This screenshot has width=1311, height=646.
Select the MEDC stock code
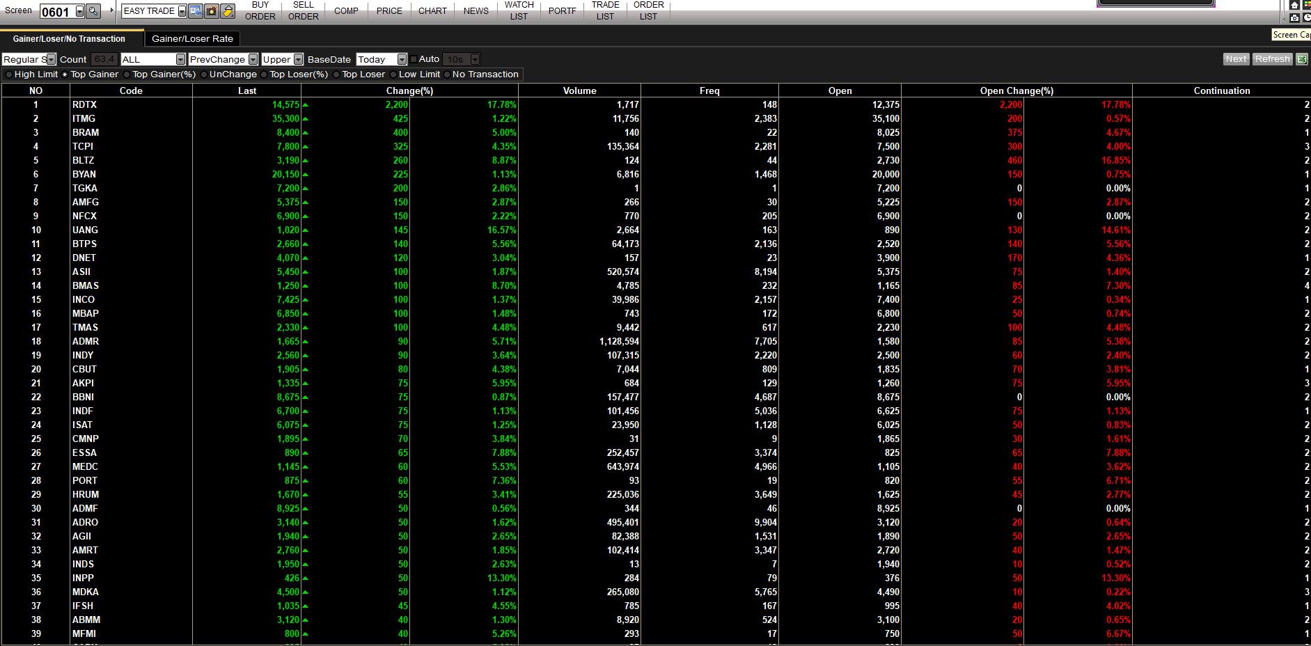coord(85,466)
